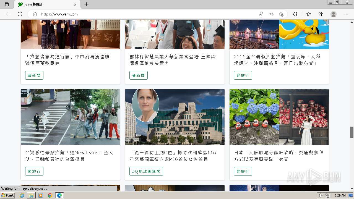Click the 蕃新聞 tag under the 雲林縣 article
This screenshot has height=199, width=354.
[x=139, y=75]
